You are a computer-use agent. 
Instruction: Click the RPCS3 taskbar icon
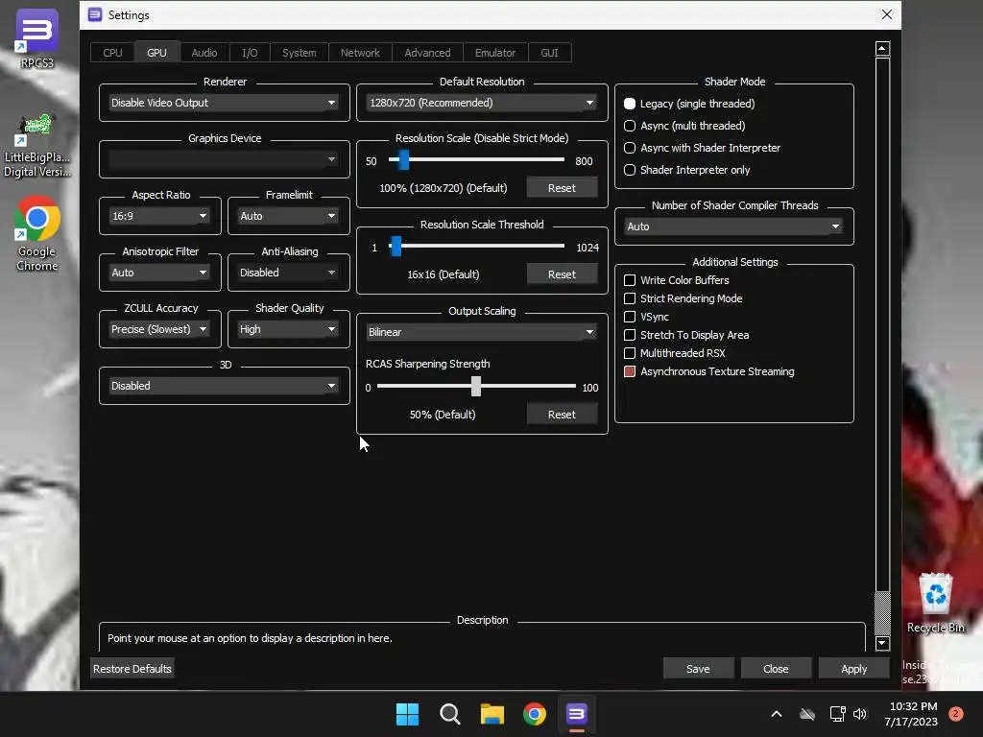coord(577,714)
